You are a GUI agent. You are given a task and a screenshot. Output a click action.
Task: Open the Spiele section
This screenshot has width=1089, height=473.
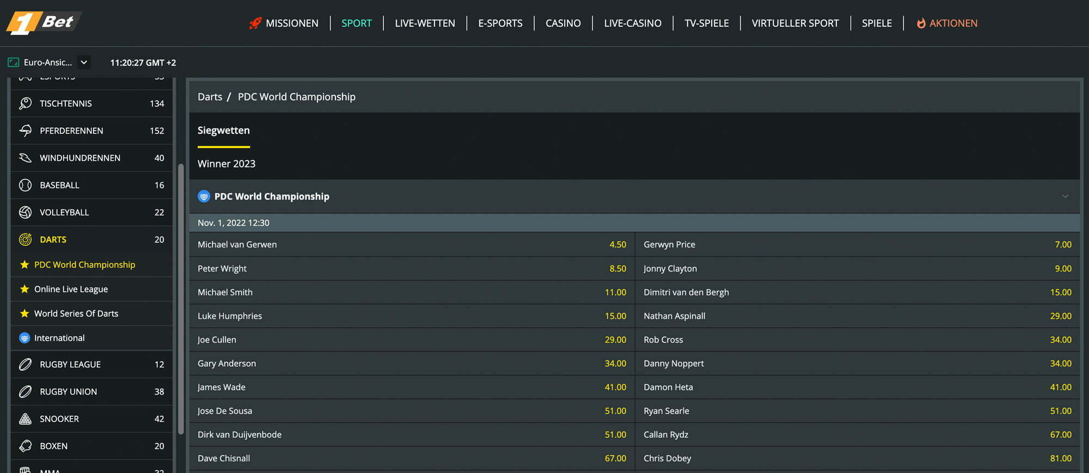pos(877,23)
